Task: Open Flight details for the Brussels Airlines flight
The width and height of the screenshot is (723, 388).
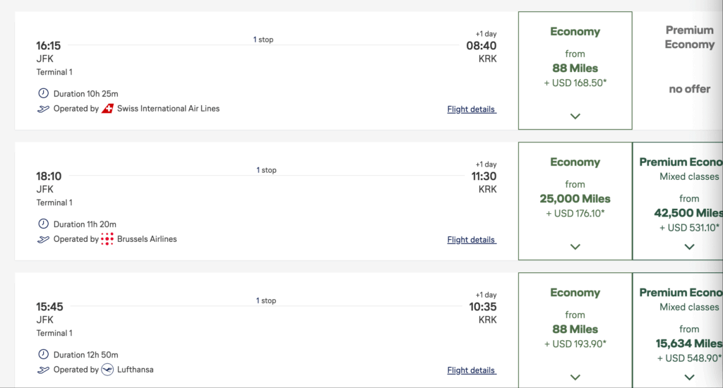Action: pos(472,240)
